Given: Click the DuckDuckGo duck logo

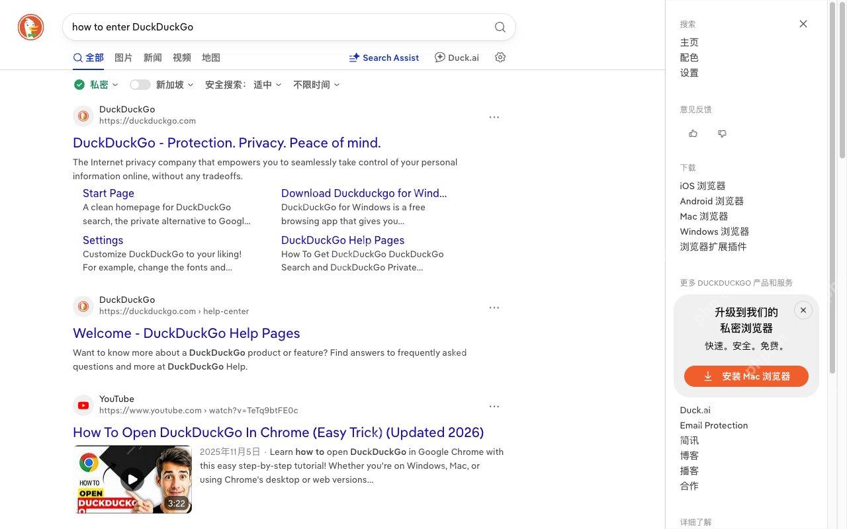Looking at the screenshot, I should click(30, 27).
